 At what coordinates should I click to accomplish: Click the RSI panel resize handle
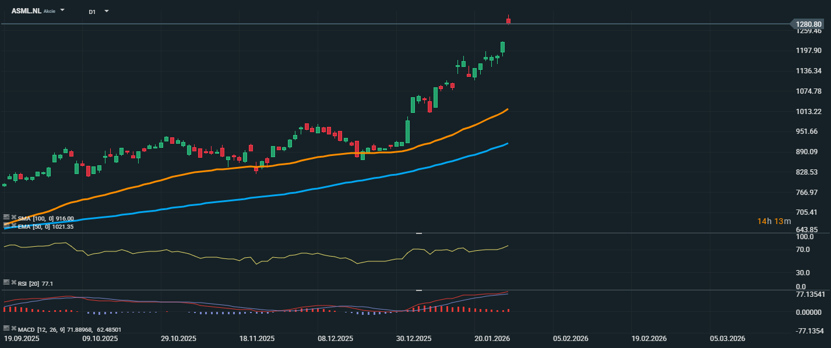coord(418,233)
